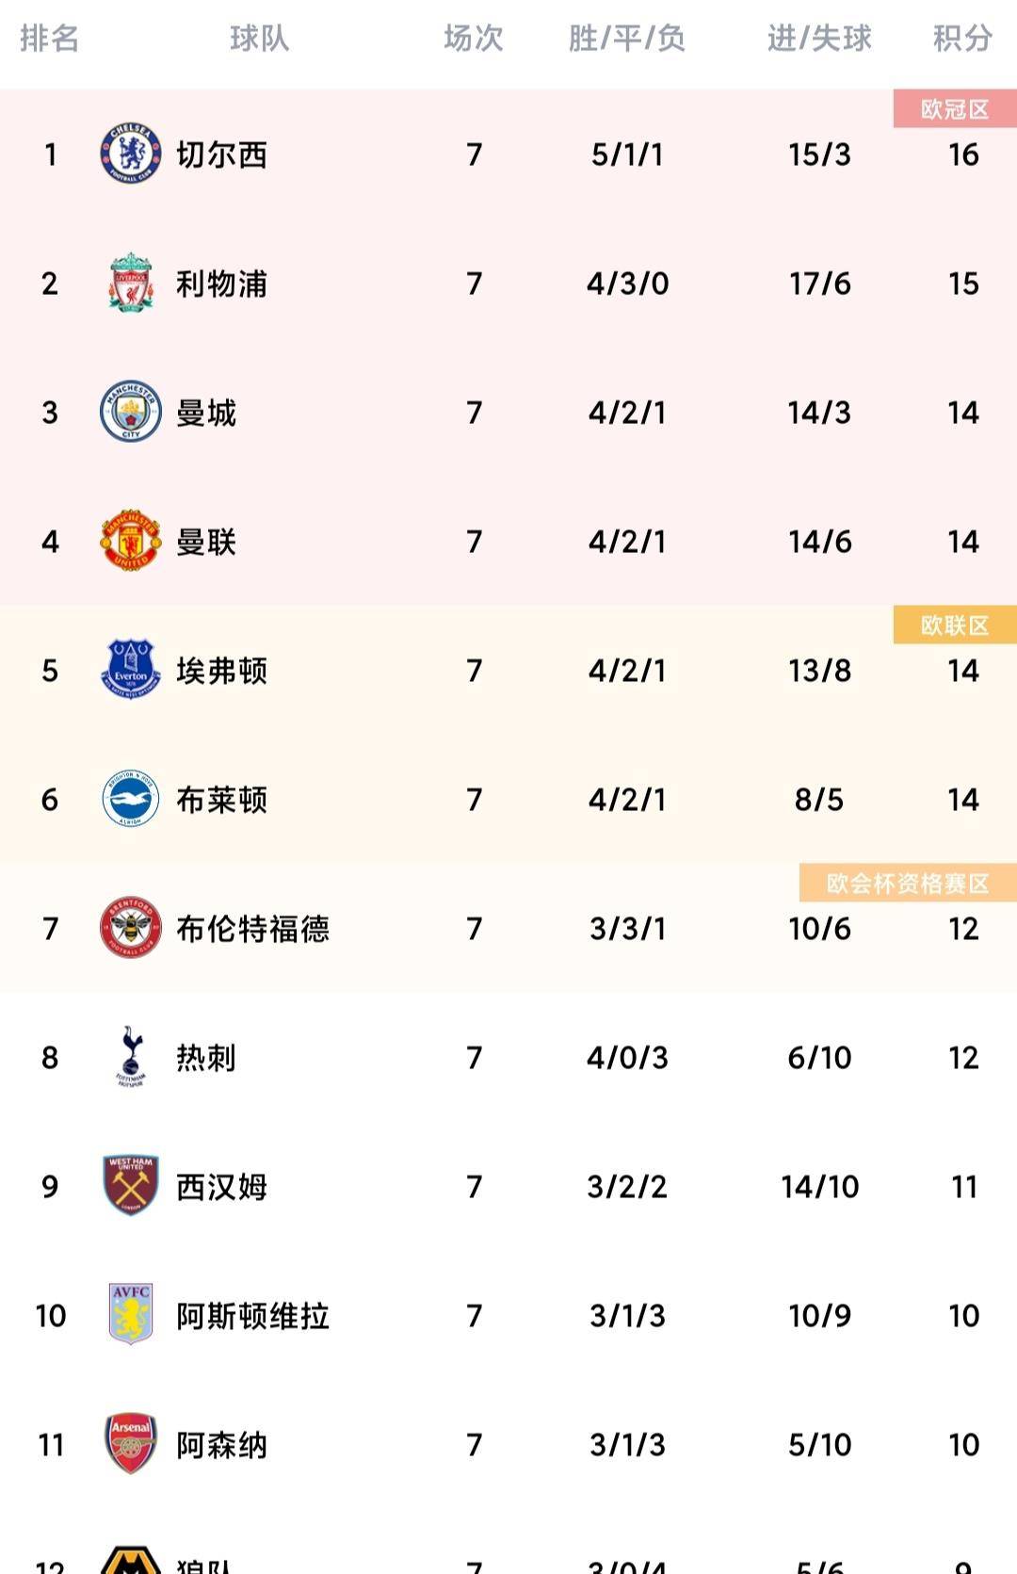Select the Manchester United crest
The image size is (1017, 1574).
[131, 541]
